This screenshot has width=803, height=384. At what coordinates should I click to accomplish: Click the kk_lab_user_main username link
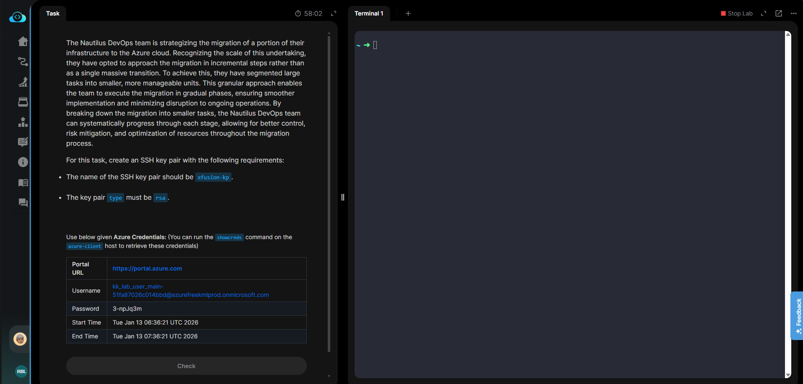click(x=191, y=291)
